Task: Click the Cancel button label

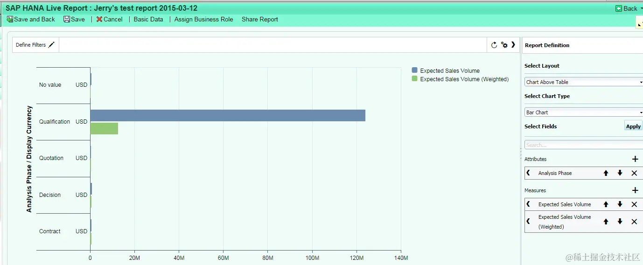Action: (113, 19)
